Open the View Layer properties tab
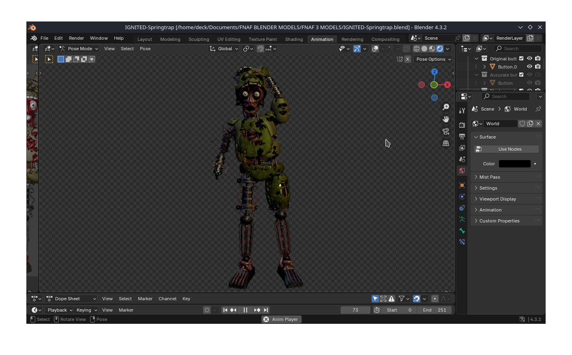This screenshot has width=572, height=355. coord(462,148)
